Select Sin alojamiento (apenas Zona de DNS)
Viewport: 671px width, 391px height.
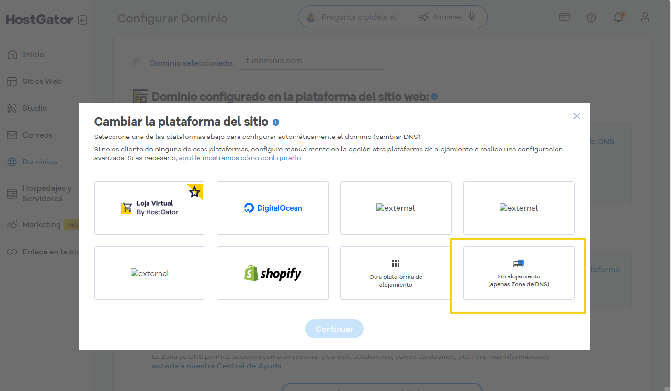click(x=519, y=273)
